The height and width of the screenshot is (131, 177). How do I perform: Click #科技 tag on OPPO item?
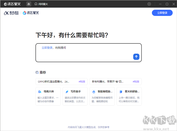(82, 82)
